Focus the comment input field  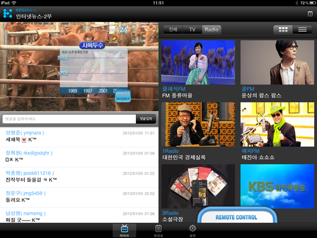click(69, 119)
